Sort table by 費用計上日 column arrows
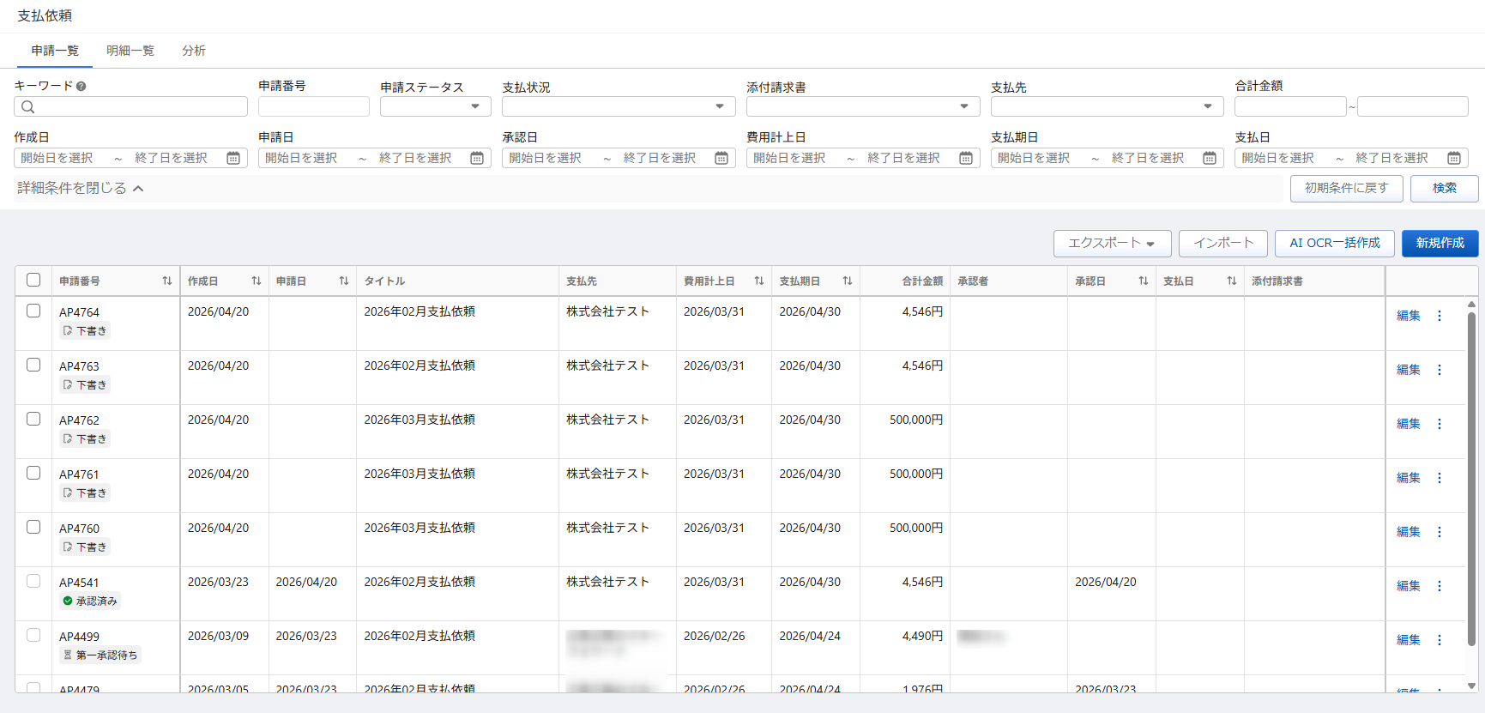 758,281
